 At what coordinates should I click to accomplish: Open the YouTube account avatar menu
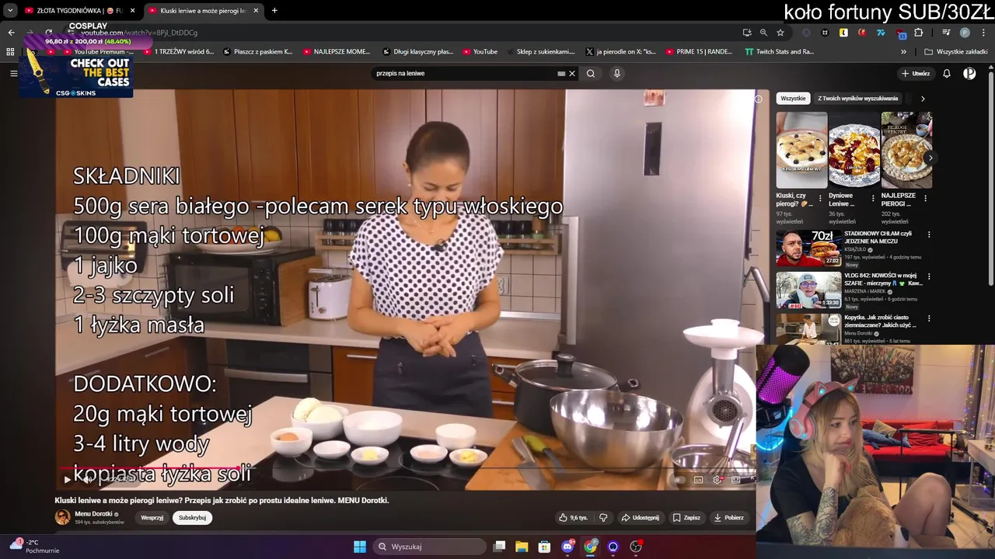(969, 74)
